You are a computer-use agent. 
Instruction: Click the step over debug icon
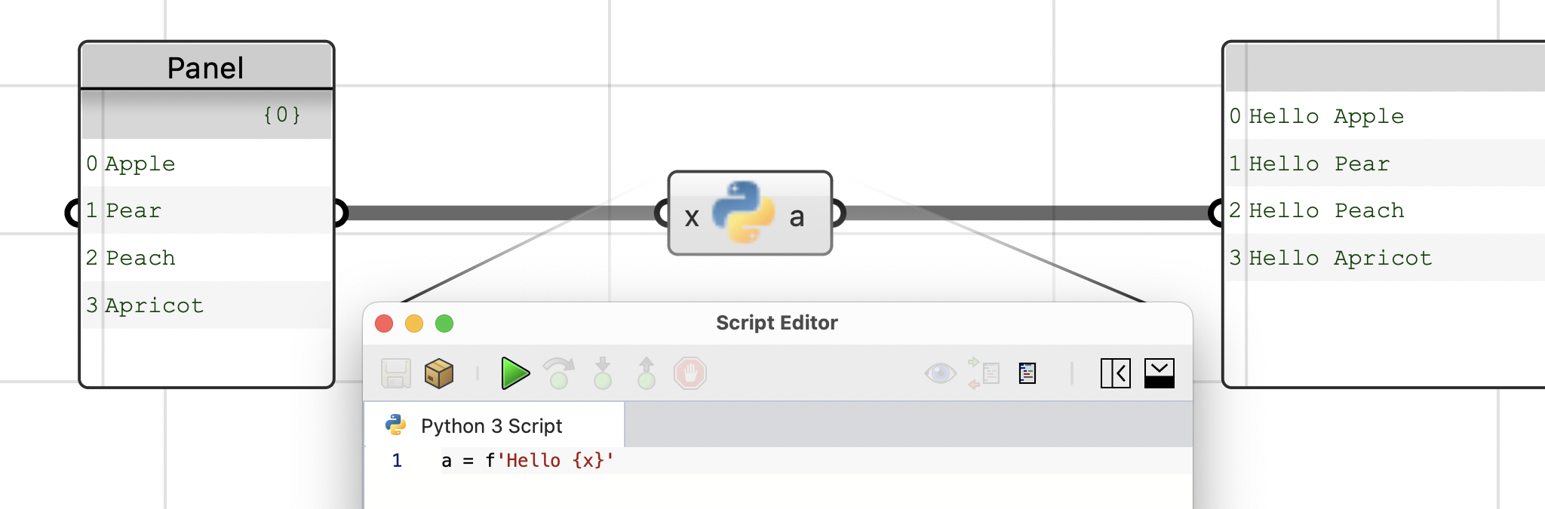point(559,373)
